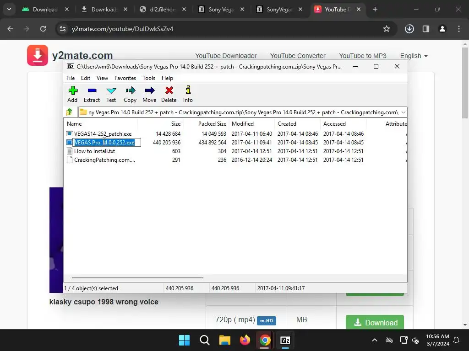Run the Test archive toolbar icon
The height and width of the screenshot is (351, 469).
111,94
